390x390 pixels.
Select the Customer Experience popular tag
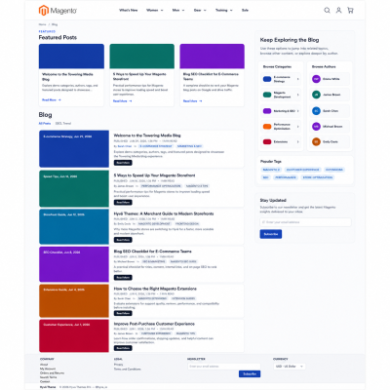303,170
